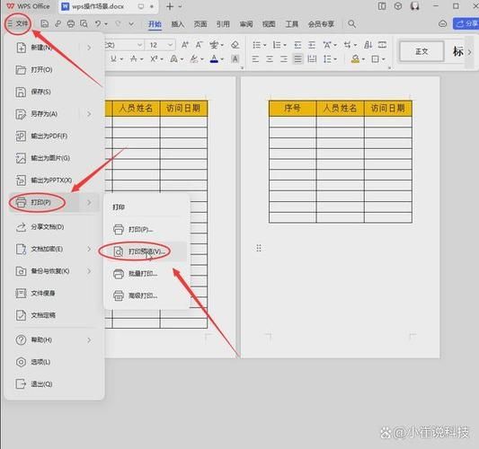The width and height of the screenshot is (479, 449).
Task: Select 打印预览(V)... in print submenu
Action: tap(147, 251)
